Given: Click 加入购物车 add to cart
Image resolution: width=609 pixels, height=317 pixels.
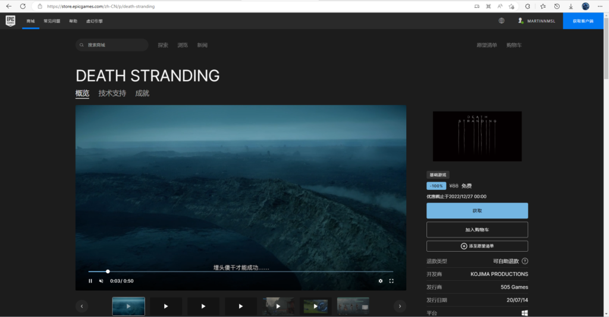Looking at the screenshot, I should [x=478, y=230].
